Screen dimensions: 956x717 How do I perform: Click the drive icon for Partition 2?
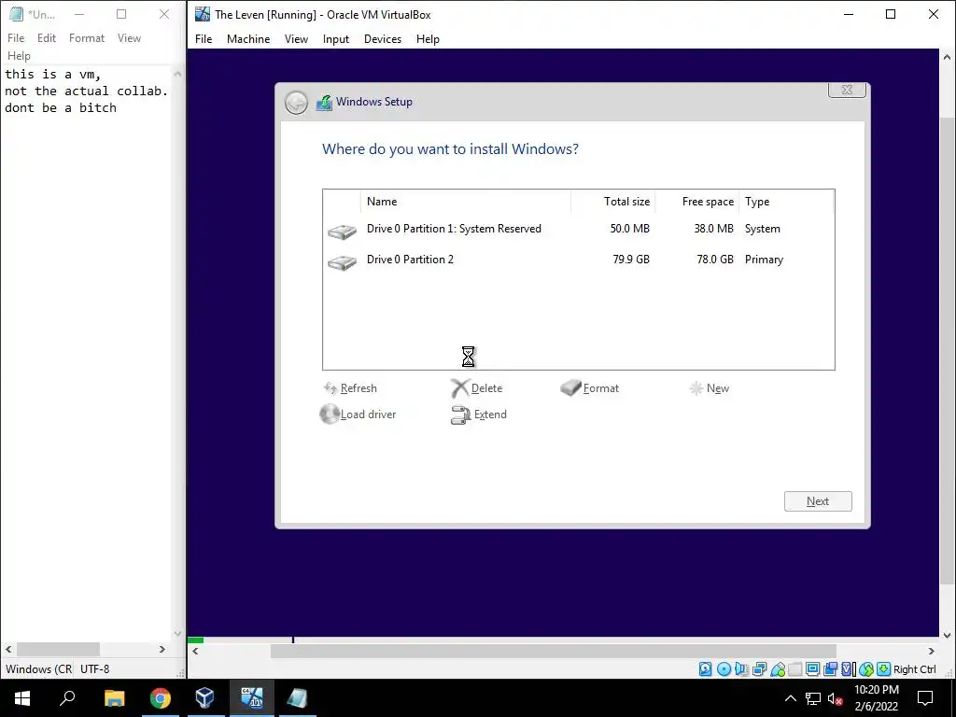point(342,262)
